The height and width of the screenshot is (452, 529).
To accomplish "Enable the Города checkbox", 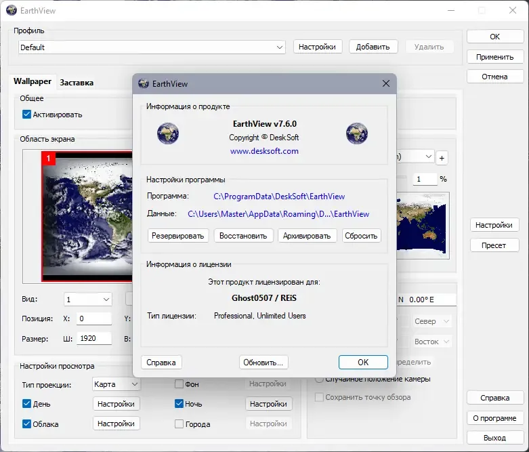I will [179, 424].
